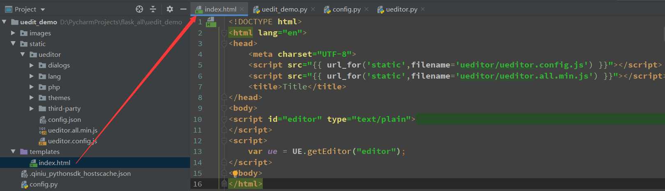Fold the head block at line 3

click(224, 43)
